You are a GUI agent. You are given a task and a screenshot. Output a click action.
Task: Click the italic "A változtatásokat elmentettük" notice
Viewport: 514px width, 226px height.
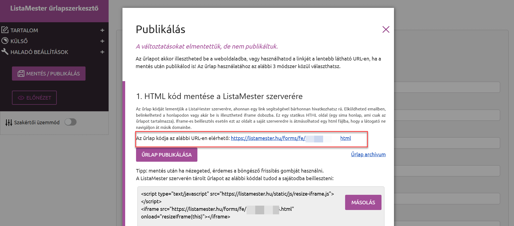point(207,46)
